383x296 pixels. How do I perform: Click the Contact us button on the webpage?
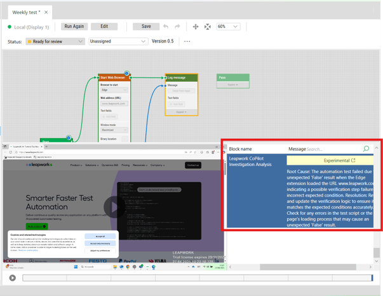pos(193,165)
